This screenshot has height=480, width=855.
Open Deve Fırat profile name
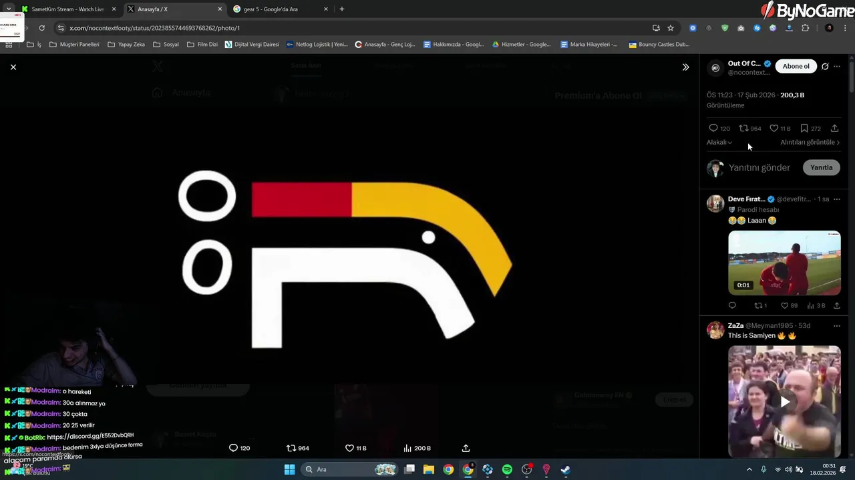pyautogui.click(x=746, y=199)
